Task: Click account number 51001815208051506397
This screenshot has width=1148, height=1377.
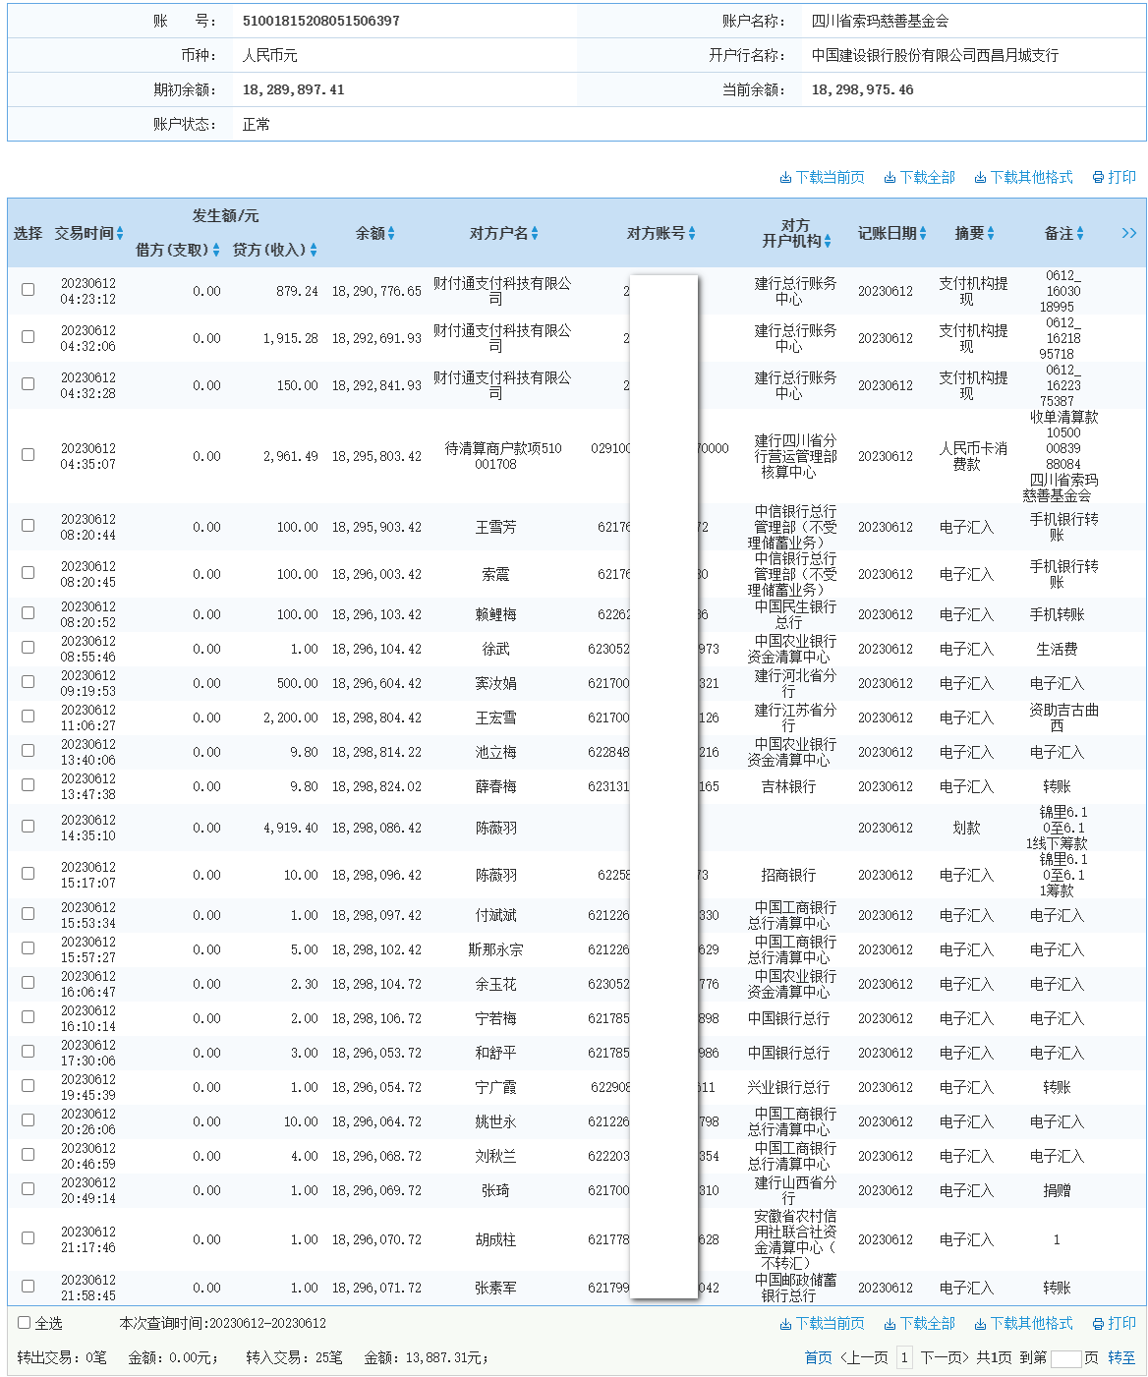Action: click(x=321, y=21)
